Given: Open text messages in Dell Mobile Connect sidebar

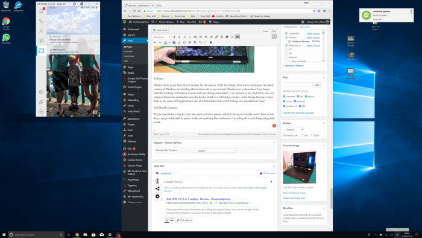Looking at the screenshot, I should pos(41,40).
